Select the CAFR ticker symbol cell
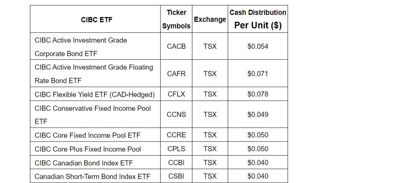 (176, 74)
